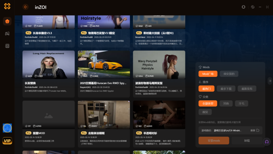Select the Mod广场 tab
The image size is (273, 154).
click(208, 74)
